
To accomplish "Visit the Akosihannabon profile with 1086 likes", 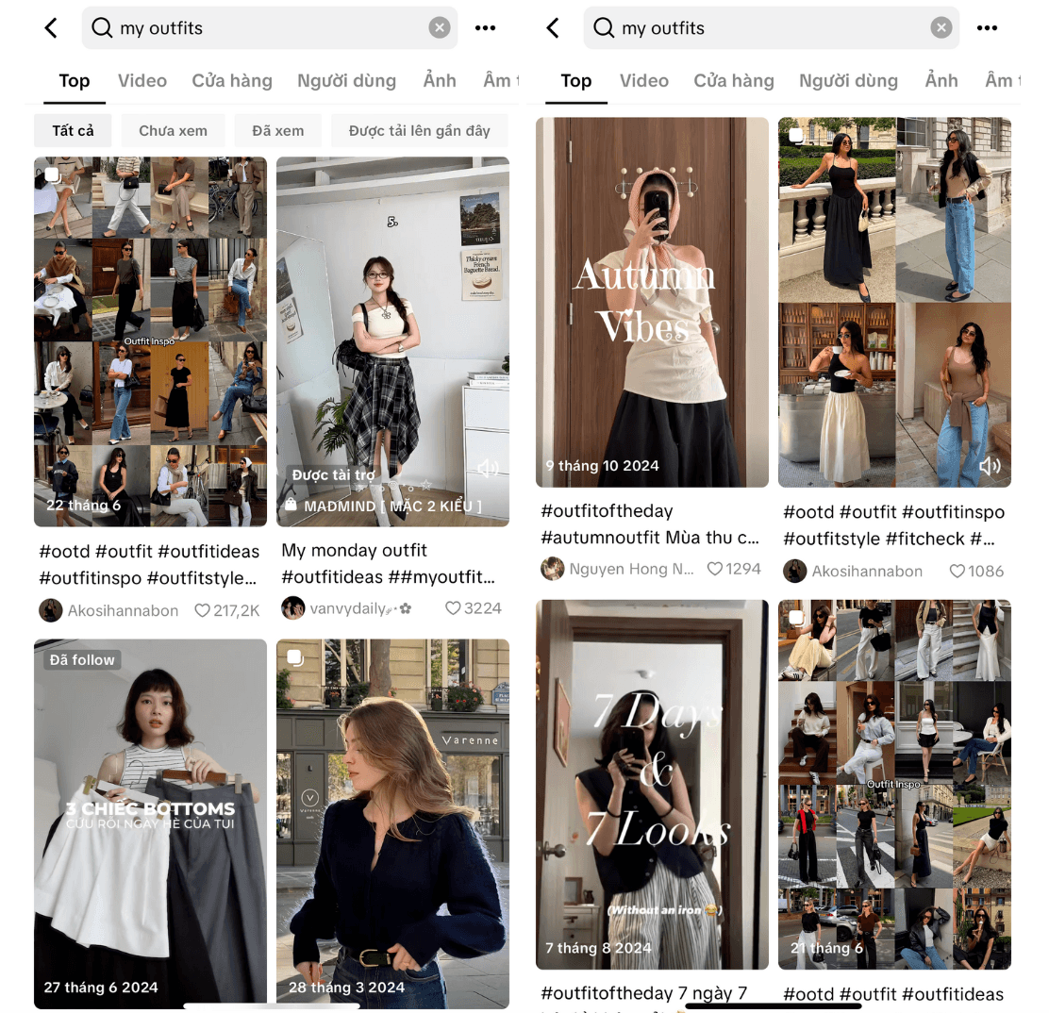I will coord(853,572).
